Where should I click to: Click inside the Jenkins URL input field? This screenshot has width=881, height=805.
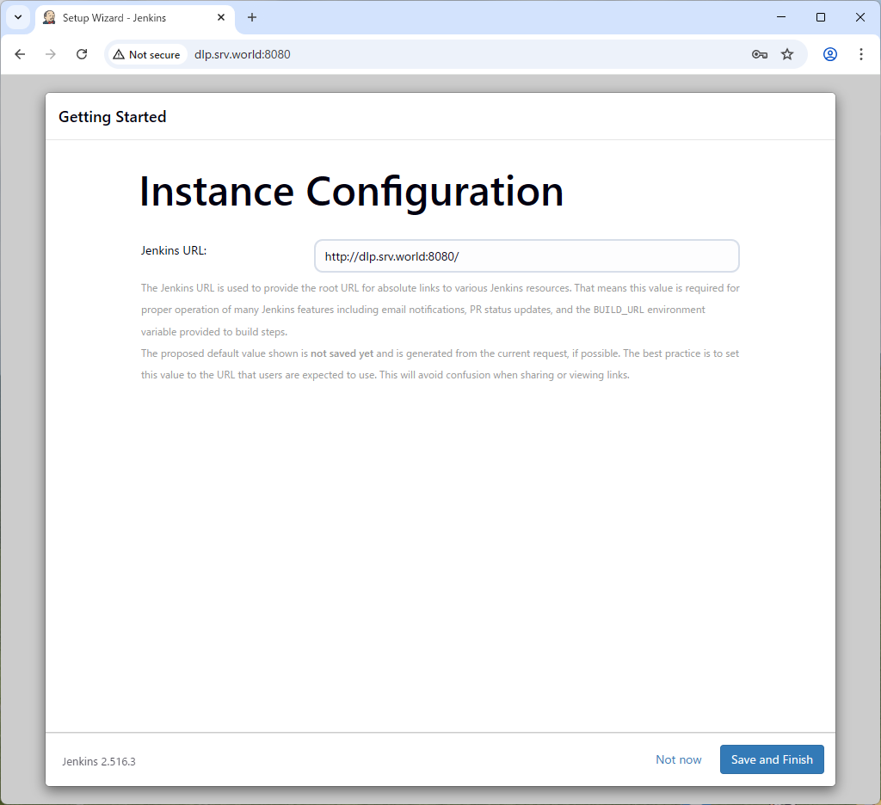(527, 255)
